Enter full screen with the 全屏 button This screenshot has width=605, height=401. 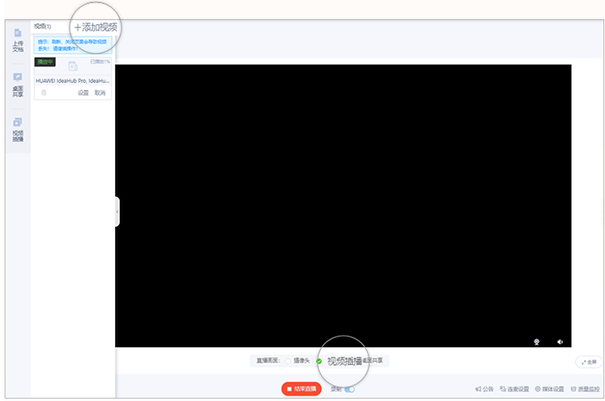(x=589, y=362)
